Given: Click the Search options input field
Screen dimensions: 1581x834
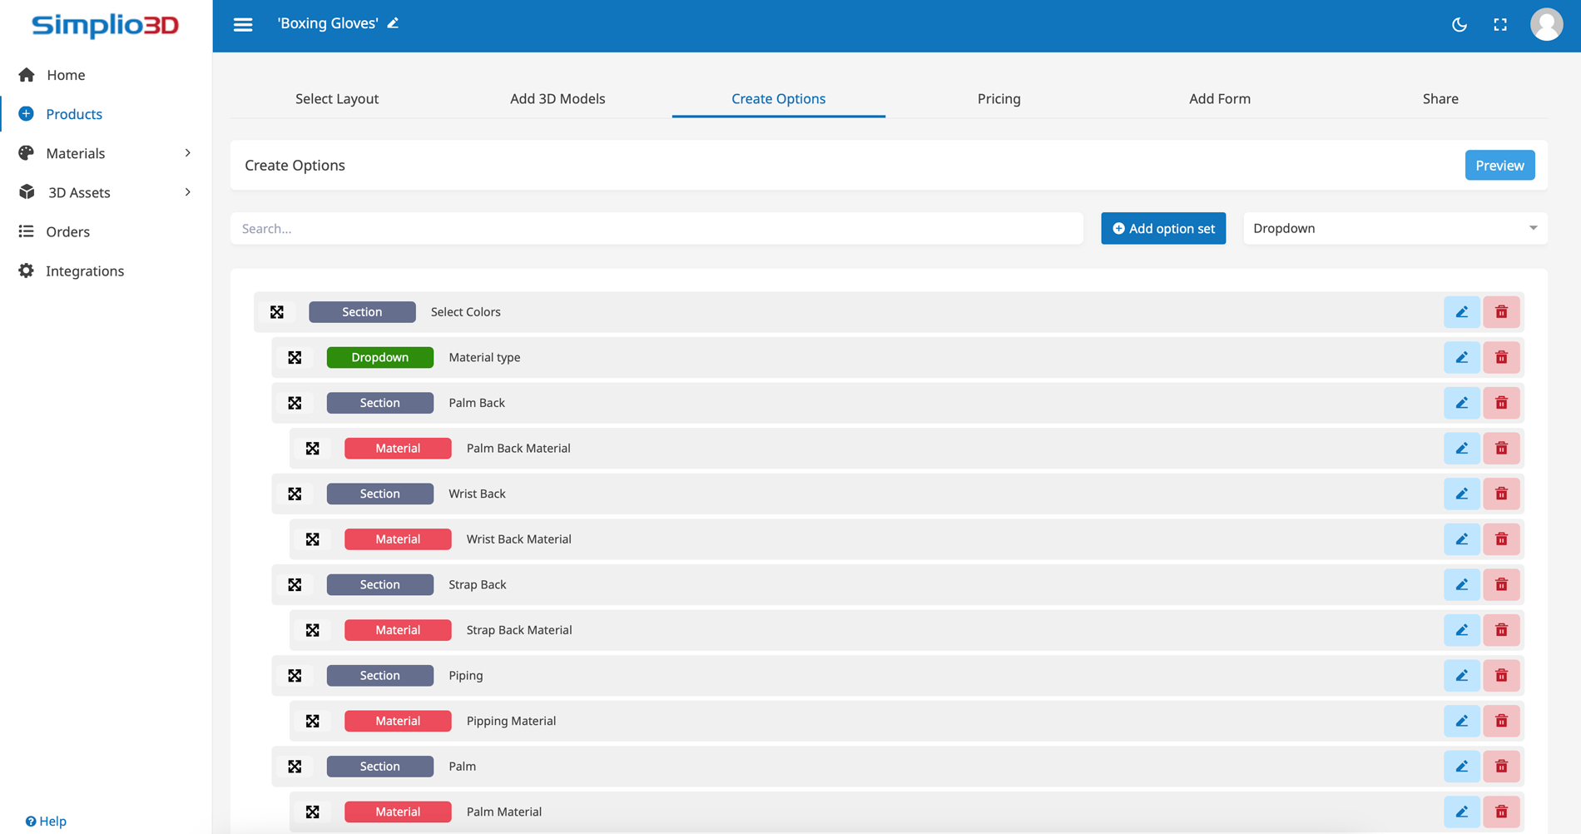Looking at the screenshot, I should pyautogui.click(x=657, y=228).
